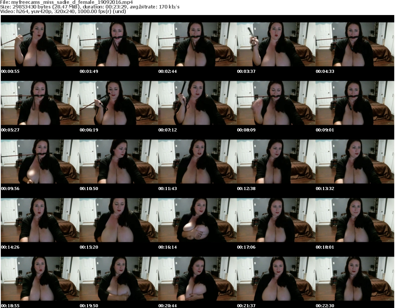Click the timestamp text 00:15:20
The height and width of the screenshot is (308, 395).
89,247
